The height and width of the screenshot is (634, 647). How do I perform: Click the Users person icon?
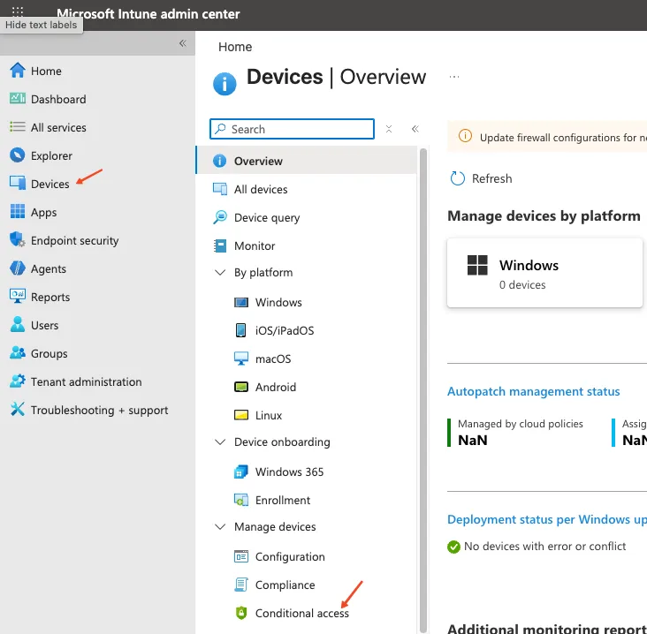coord(18,325)
